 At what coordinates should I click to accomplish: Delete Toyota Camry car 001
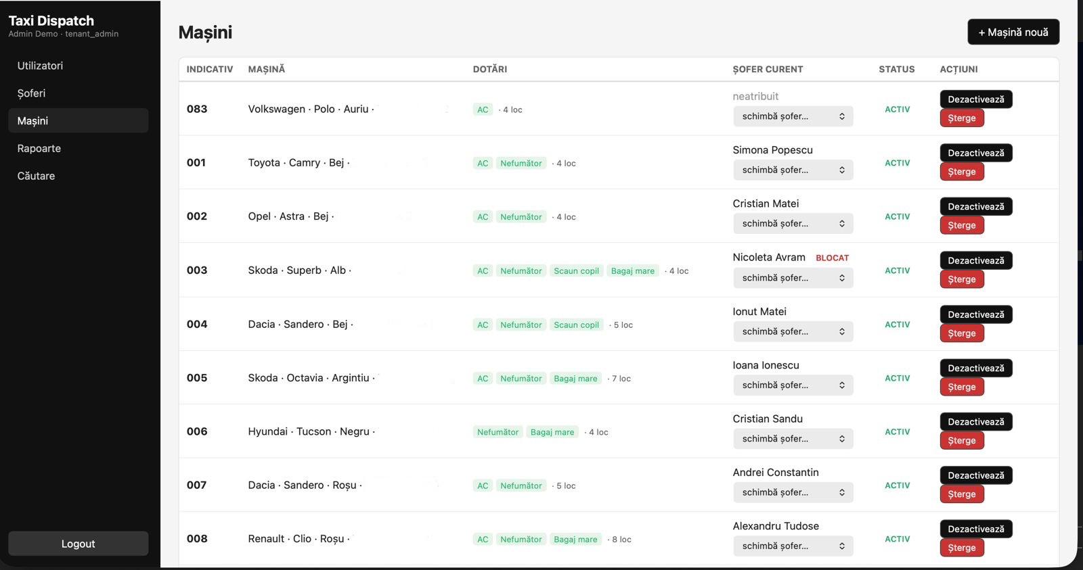[961, 172]
